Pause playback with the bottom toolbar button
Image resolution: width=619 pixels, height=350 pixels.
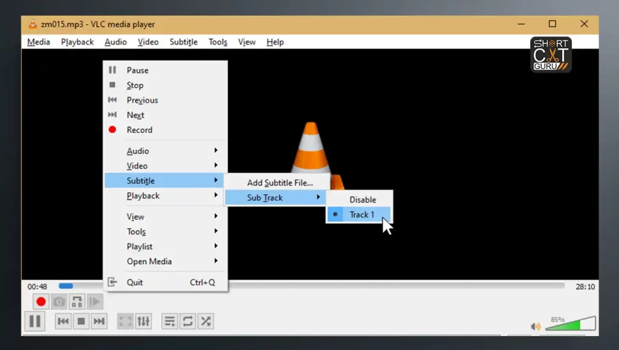[x=35, y=321]
